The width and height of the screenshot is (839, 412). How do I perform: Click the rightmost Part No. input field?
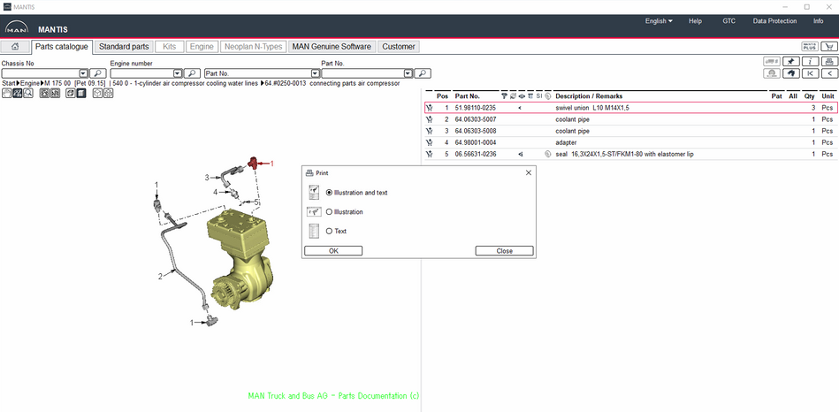[362, 73]
